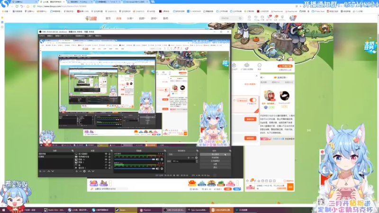Open the 麦克风/Aux mixer gear settings
The width and height of the screenshot is (379, 213).
click(162, 169)
